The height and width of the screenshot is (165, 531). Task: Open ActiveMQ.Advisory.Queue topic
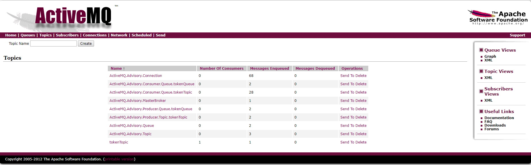click(x=132, y=126)
